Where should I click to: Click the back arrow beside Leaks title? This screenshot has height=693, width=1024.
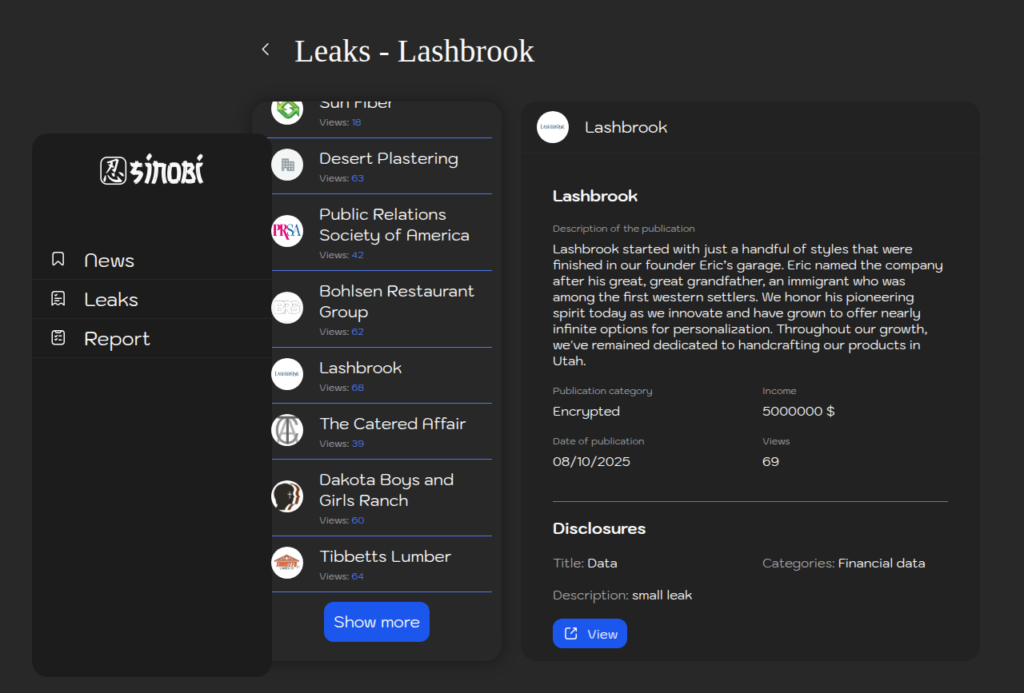point(266,50)
